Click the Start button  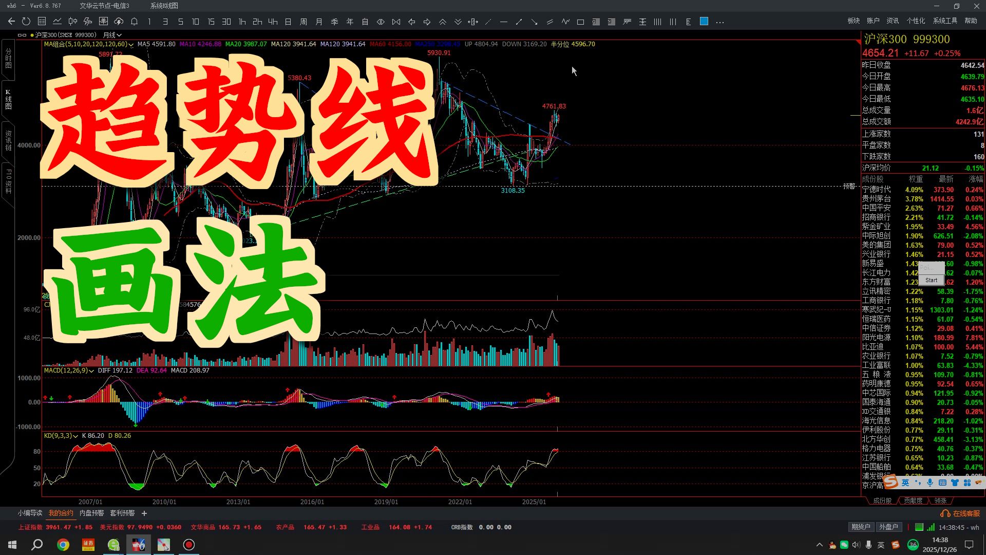pos(931,280)
